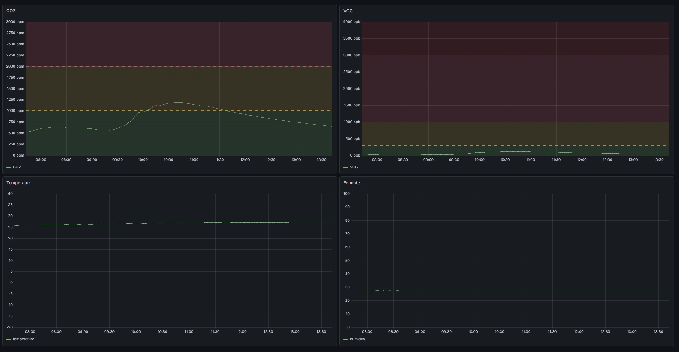Click the CO2 curve peak near 10:40
Viewport: 679px width, 352px height.
pos(178,103)
